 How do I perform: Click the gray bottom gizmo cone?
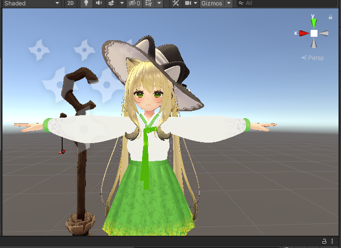pyautogui.click(x=314, y=43)
